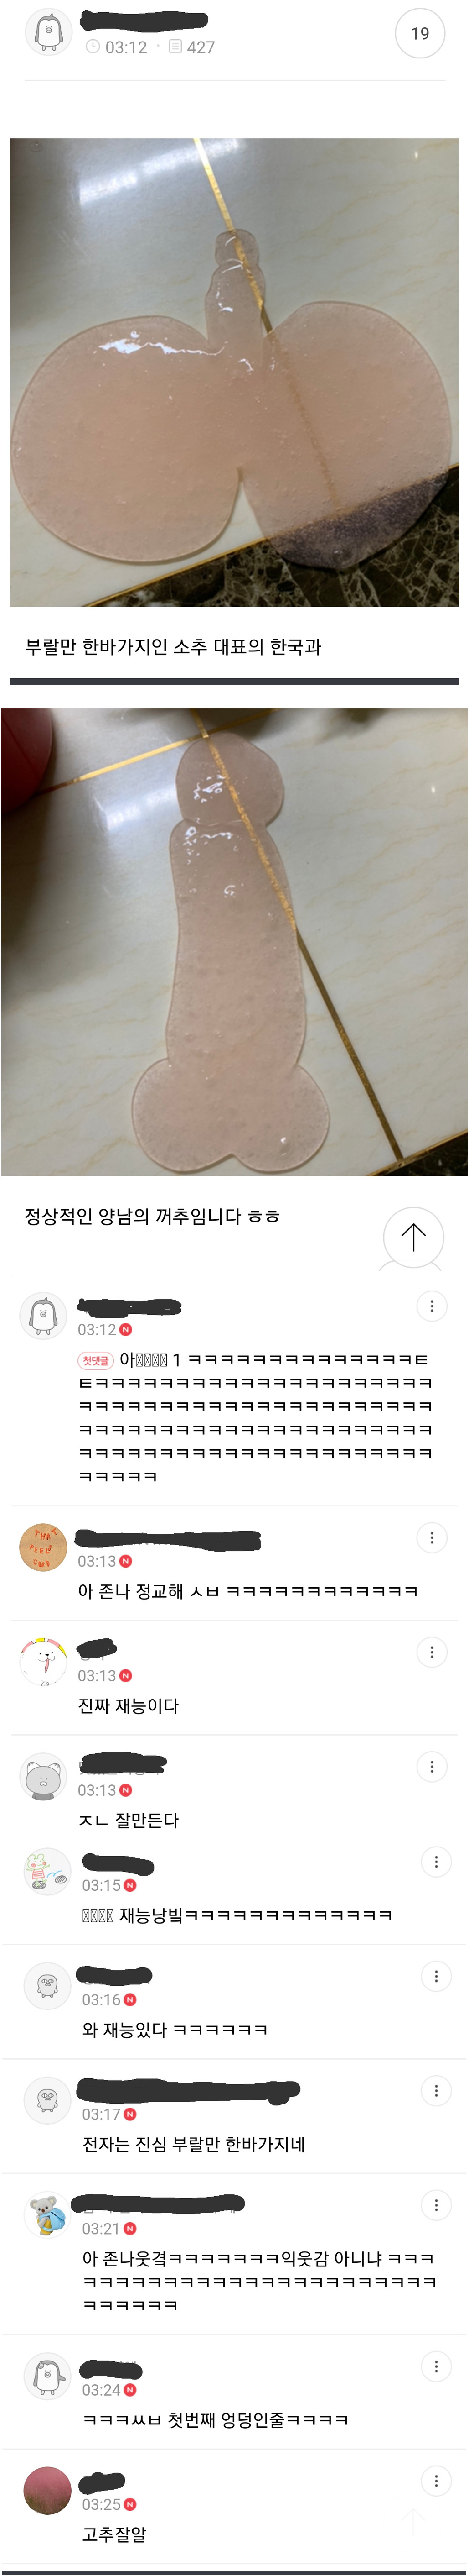Open the three-dot menu on the 03:21 comment

pyautogui.click(x=435, y=2205)
